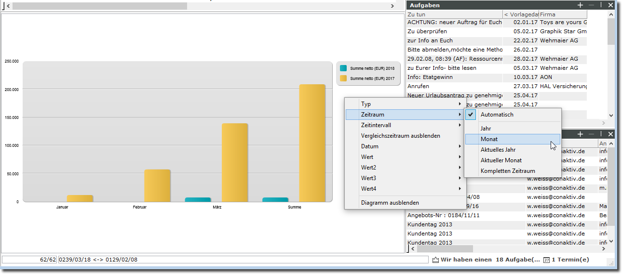The height and width of the screenshot is (274, 622).
Task: Click the calendar icon beside 1 Termin(e)
Action: click(x=546, y=260)
